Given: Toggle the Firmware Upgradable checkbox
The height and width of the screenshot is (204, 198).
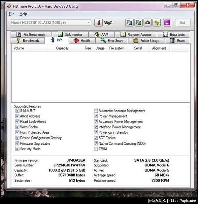Looking at the screenshot, I should (x=17, y=143).
